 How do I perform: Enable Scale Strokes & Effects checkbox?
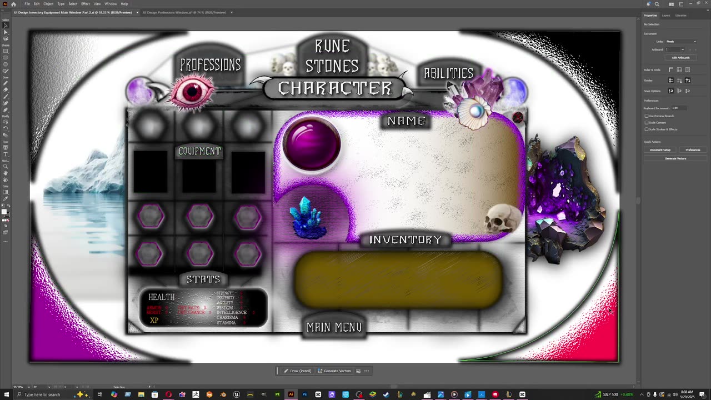coord(646,129)
